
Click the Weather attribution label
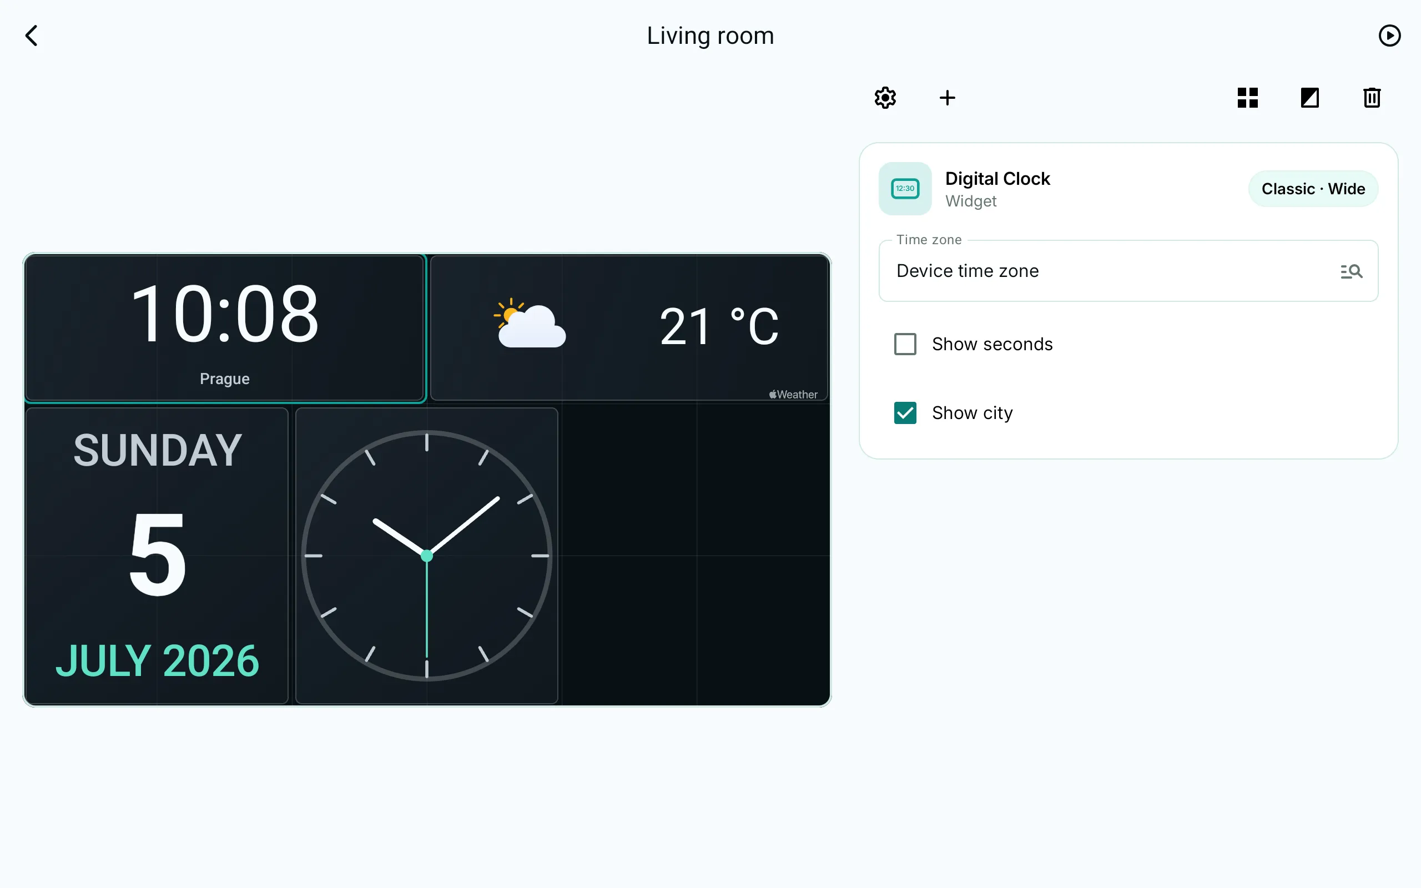pos(793,395)
